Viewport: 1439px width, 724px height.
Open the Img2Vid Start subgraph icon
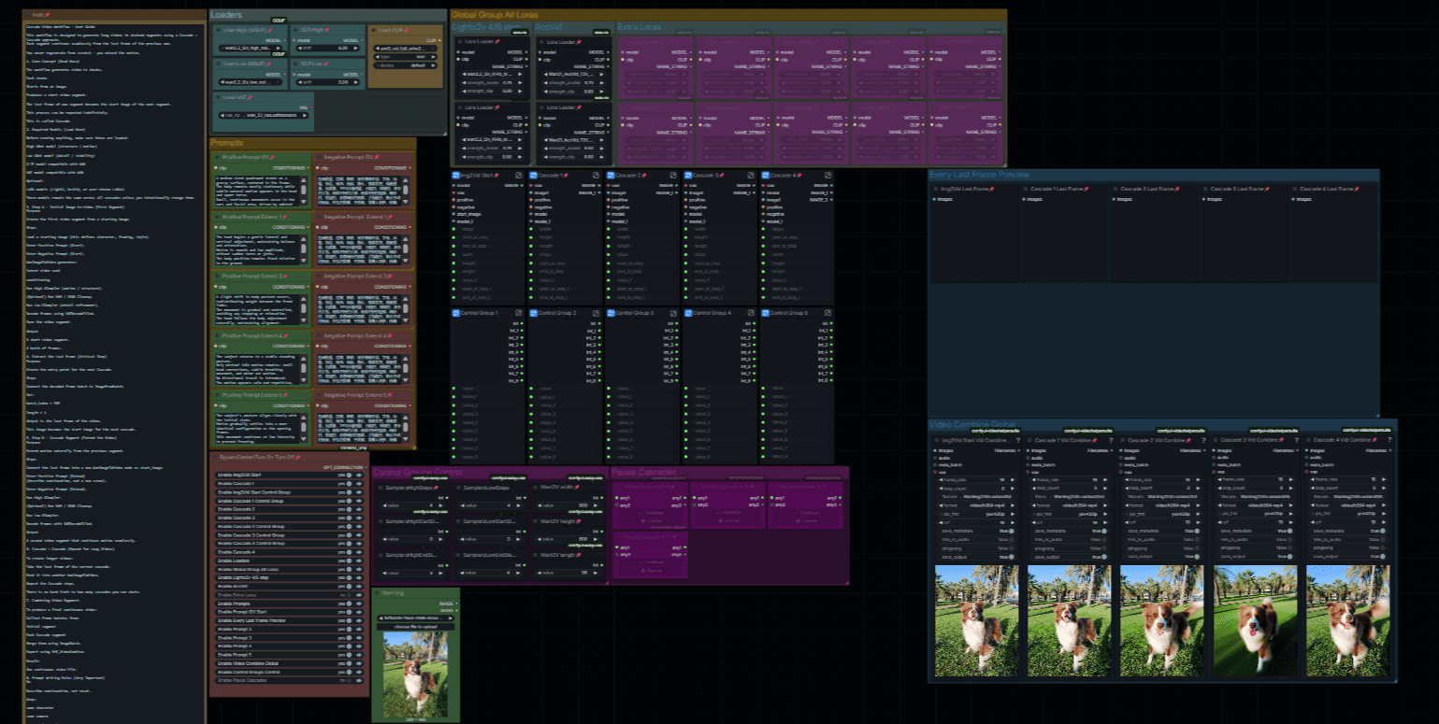pyautogui.click(x=518, y=176)
